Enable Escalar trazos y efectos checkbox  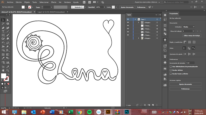click(171, 74)
